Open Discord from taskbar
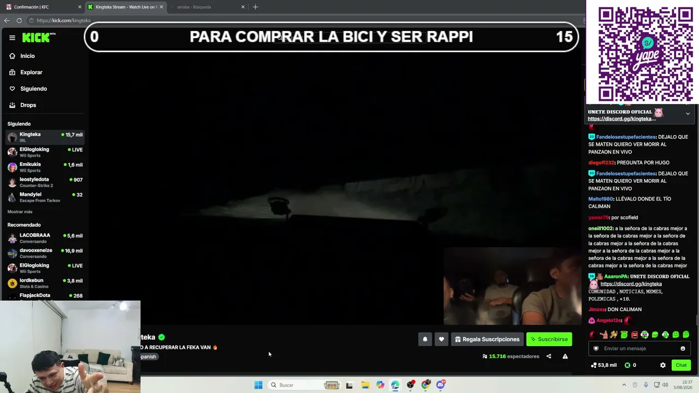The width and height of the screenshot is (699, 393). coord(441,385)
